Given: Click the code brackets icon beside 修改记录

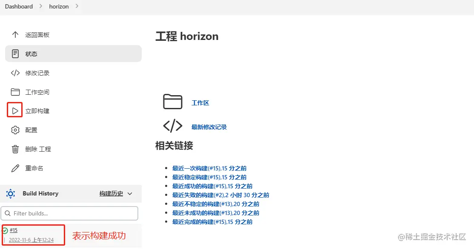Looking at the screenshot, I should tap(15, 73).
